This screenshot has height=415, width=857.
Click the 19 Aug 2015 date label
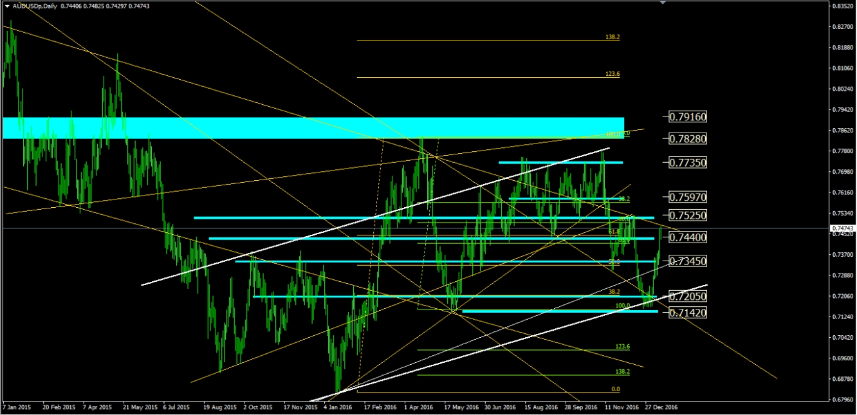coord(220,407)
